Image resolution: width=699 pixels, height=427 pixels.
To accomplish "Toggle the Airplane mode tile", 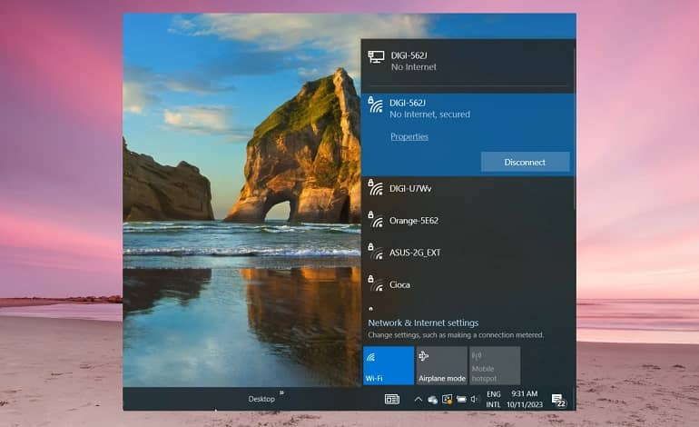I will [x=441, y=365].
